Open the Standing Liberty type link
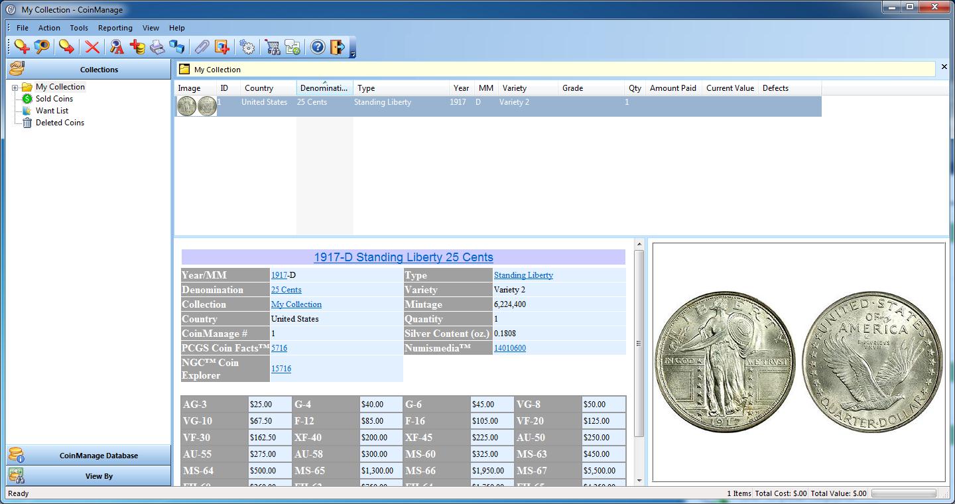Viewport: 955px width, 504px height. coord(523,275)
